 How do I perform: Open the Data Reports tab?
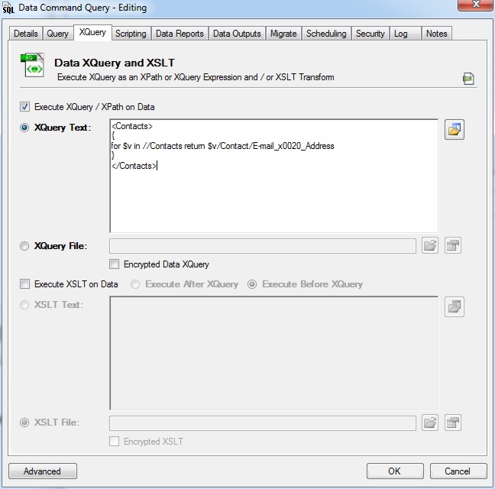coord(180,34)
